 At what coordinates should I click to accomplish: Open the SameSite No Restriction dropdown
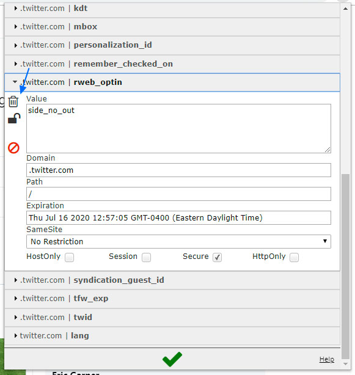click(178, 241)
